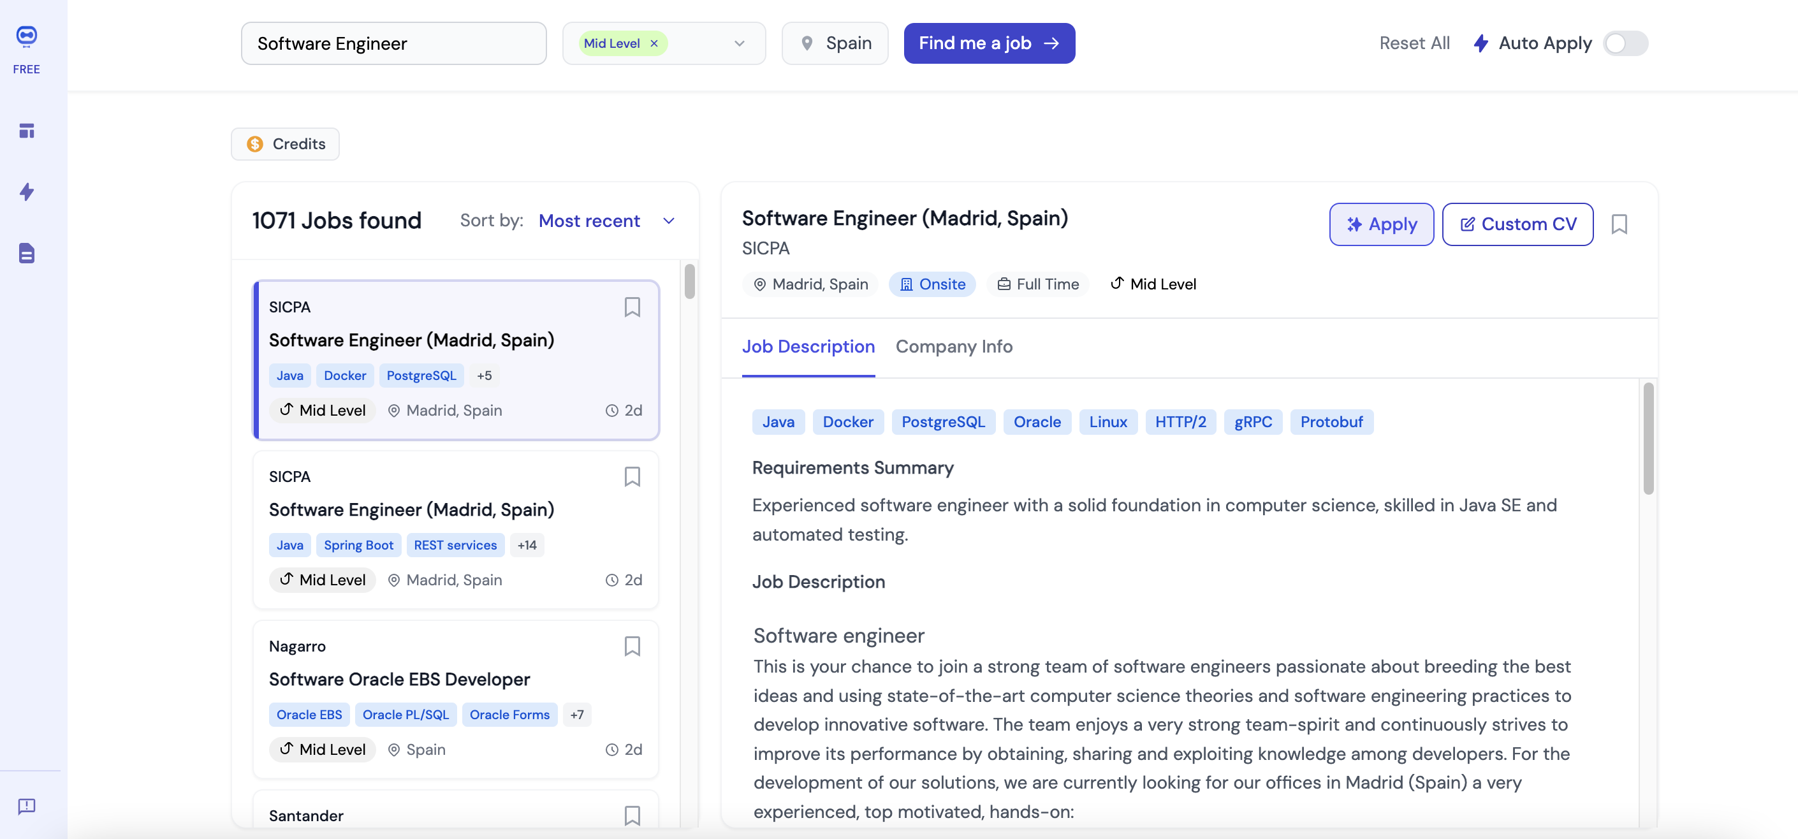
Task: Click the job description panel scrollbar
Action: click(x=1648, y=440)
